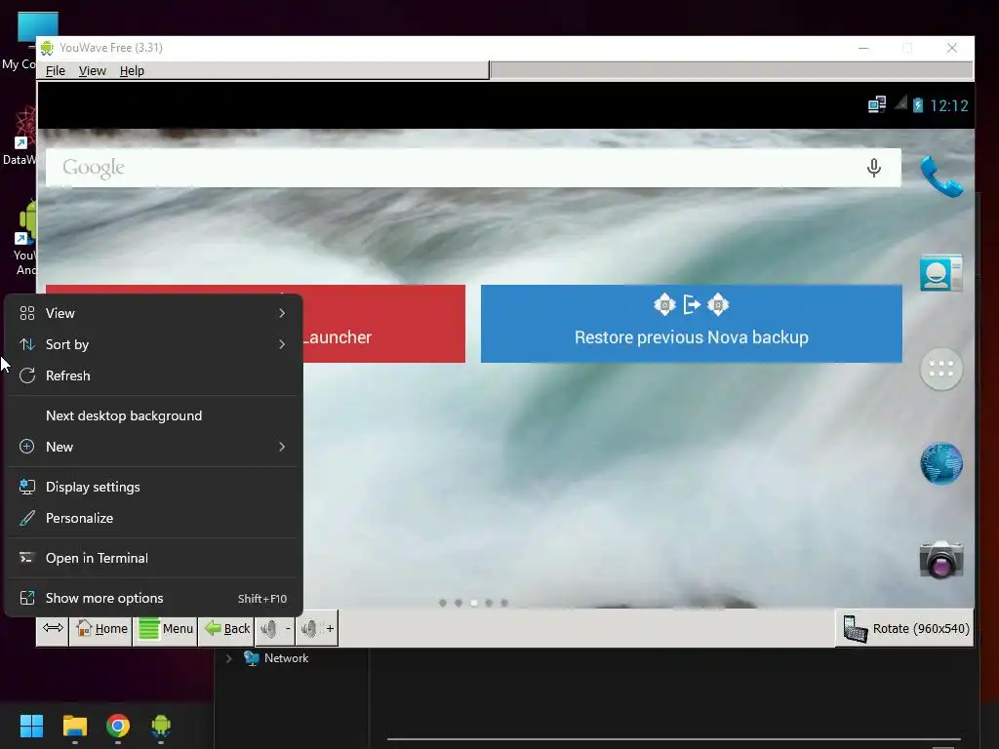The height and width of the screenshot is (749, 999).
Task: Open the Contacts app icon
Action: pyautogui.click(x=941, y=273)
